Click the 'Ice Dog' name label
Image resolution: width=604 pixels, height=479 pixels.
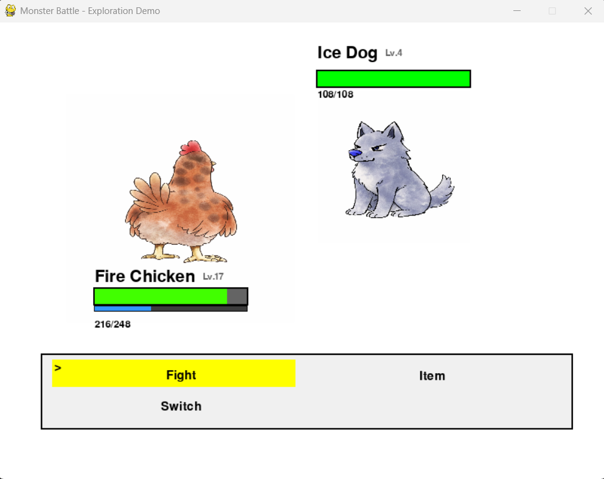[x=347, y=53]
